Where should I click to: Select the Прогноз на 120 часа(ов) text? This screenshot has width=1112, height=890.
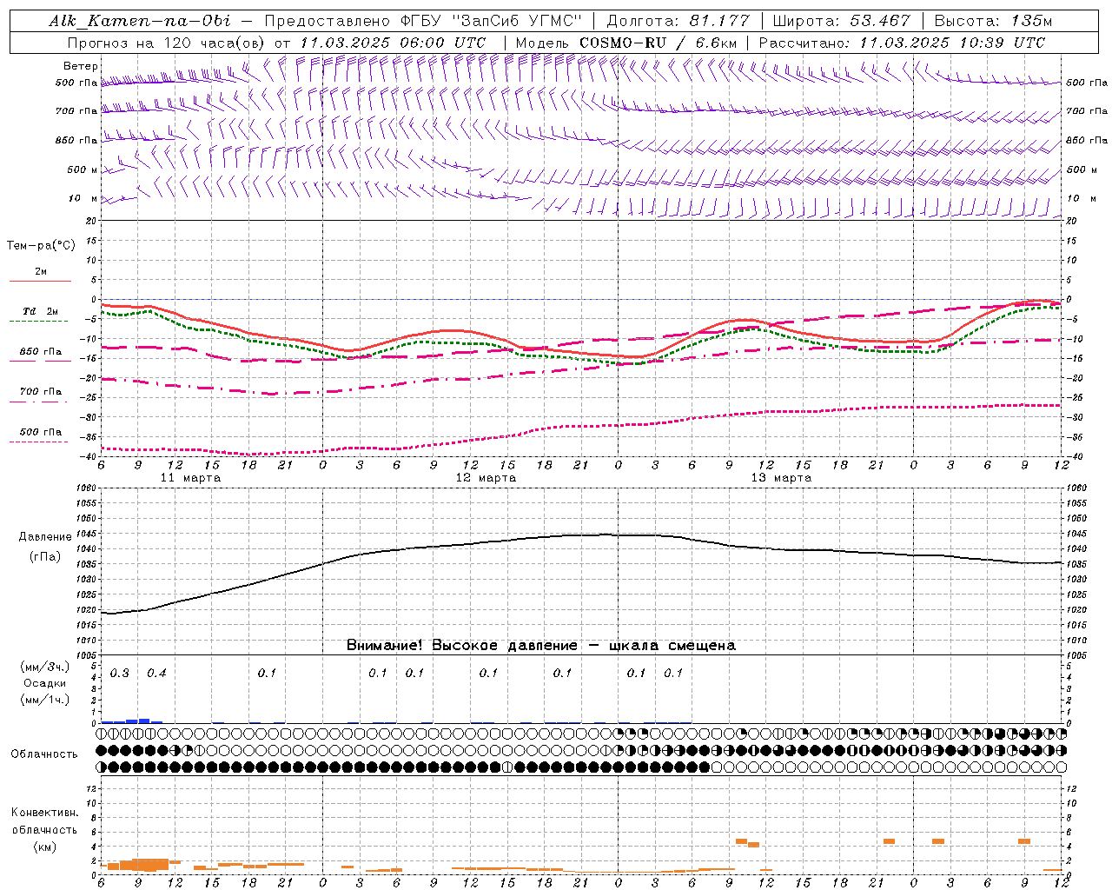pyautogui.click(x=167, y=43)
